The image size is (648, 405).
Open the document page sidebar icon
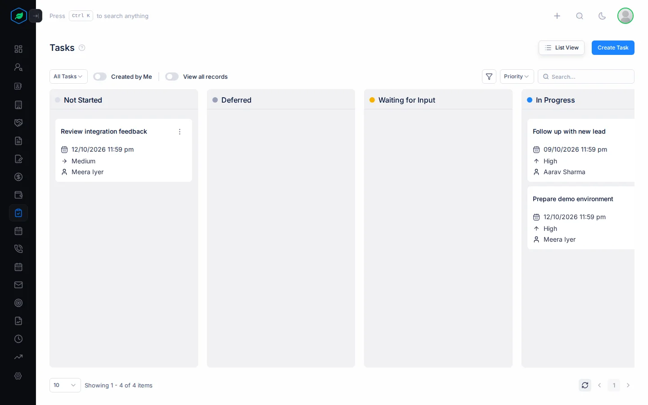click(18, 141)
